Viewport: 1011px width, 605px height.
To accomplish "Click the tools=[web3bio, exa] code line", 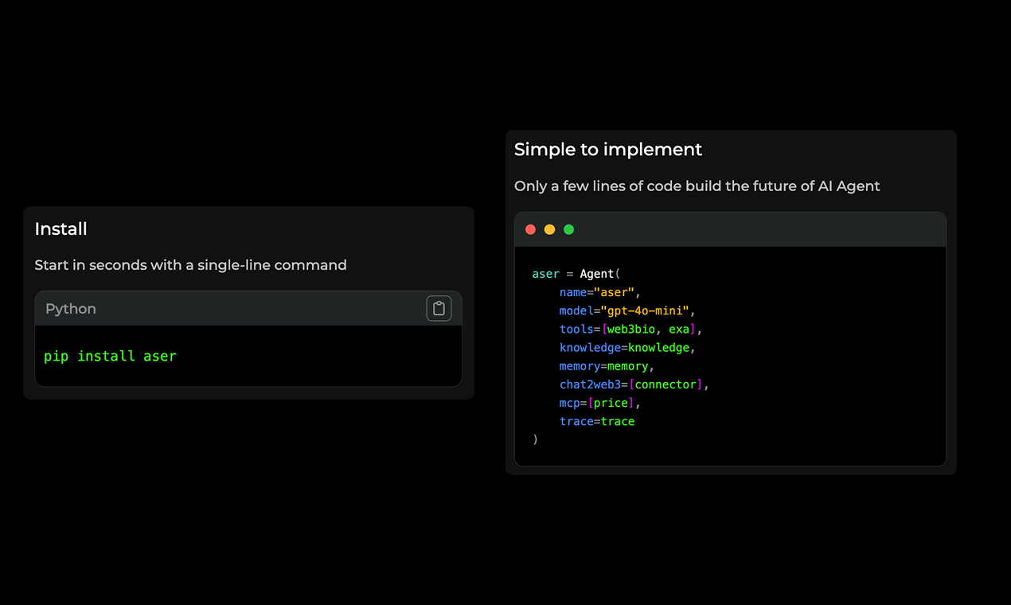I will click(631, 329).
